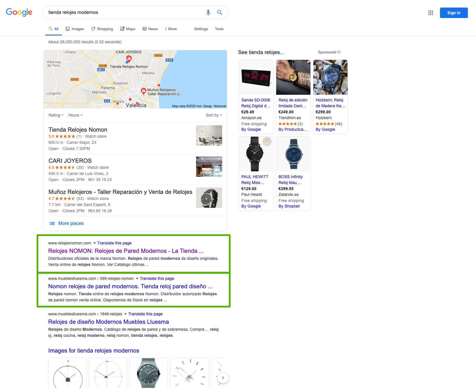476x388 pixels.
Task: Click the blue search magnifier icon
Action: (x=220, y=12)
